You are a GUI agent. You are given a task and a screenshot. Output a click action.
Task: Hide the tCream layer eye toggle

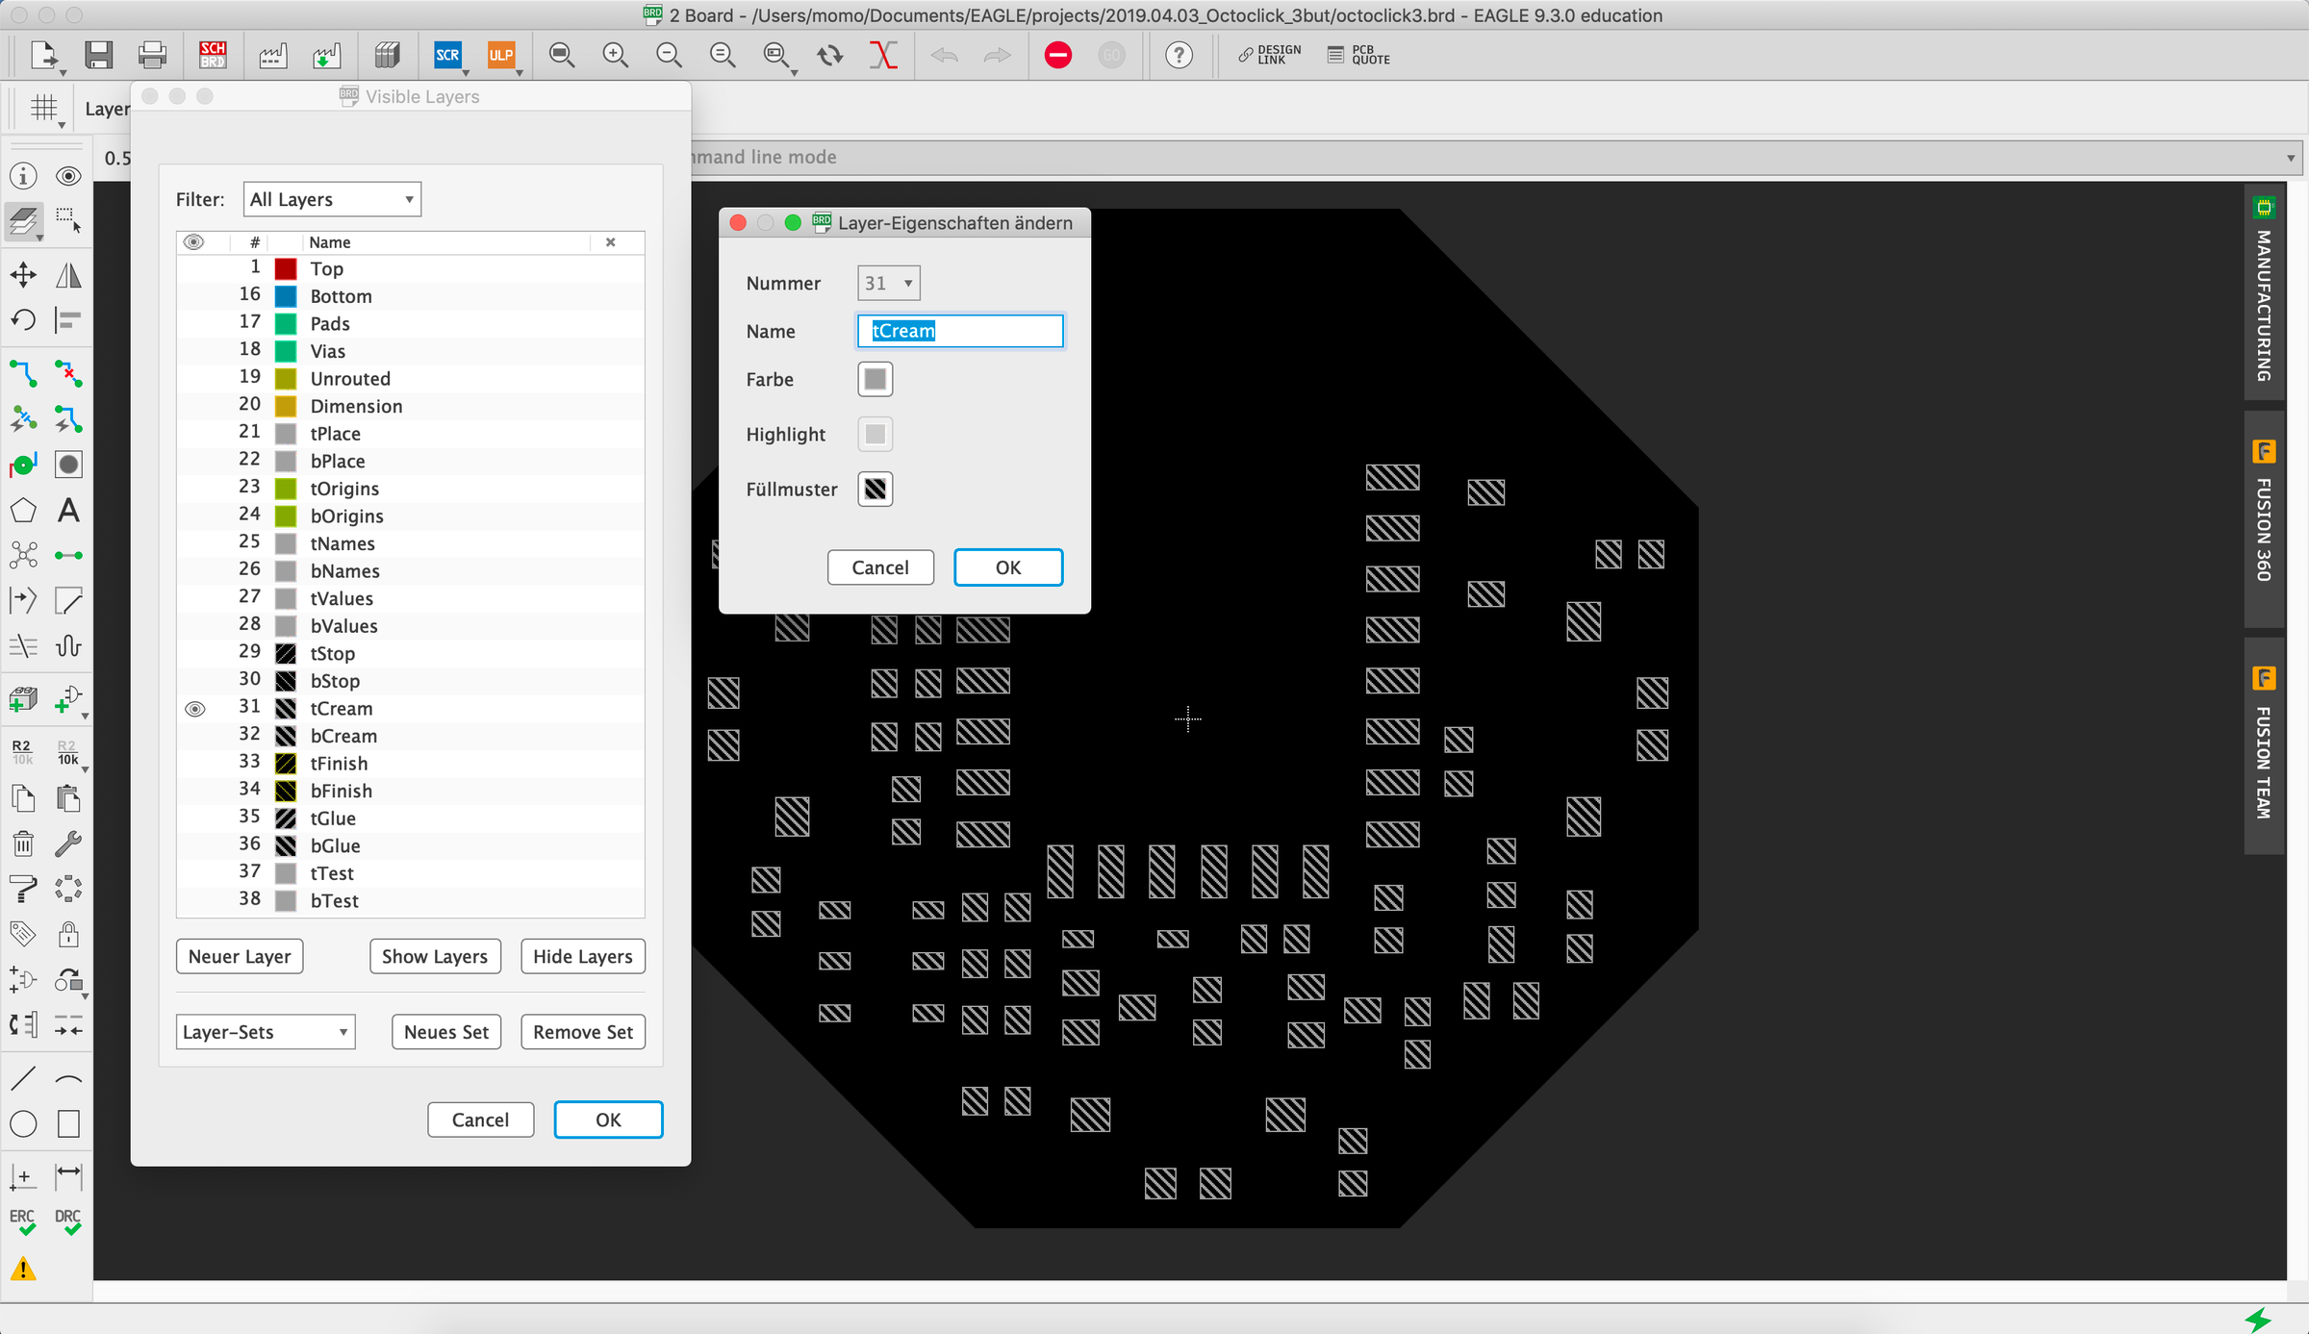[x=194, y=709]
